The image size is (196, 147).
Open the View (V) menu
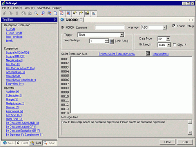tap(30, 8)
